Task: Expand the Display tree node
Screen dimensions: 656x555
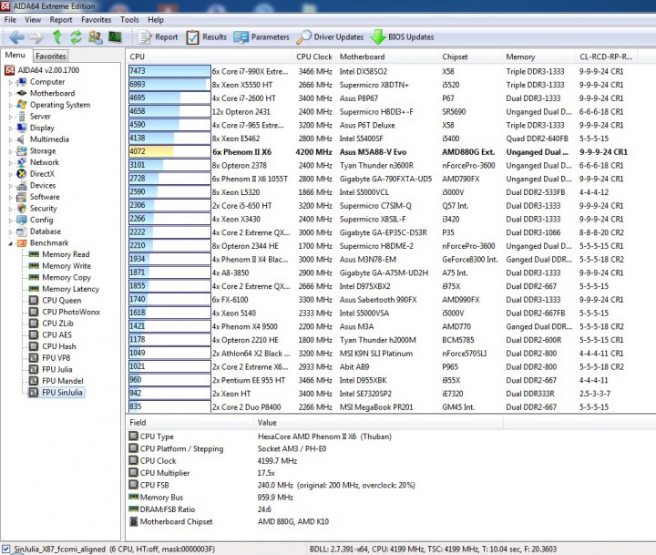Action: click(10, 128)
